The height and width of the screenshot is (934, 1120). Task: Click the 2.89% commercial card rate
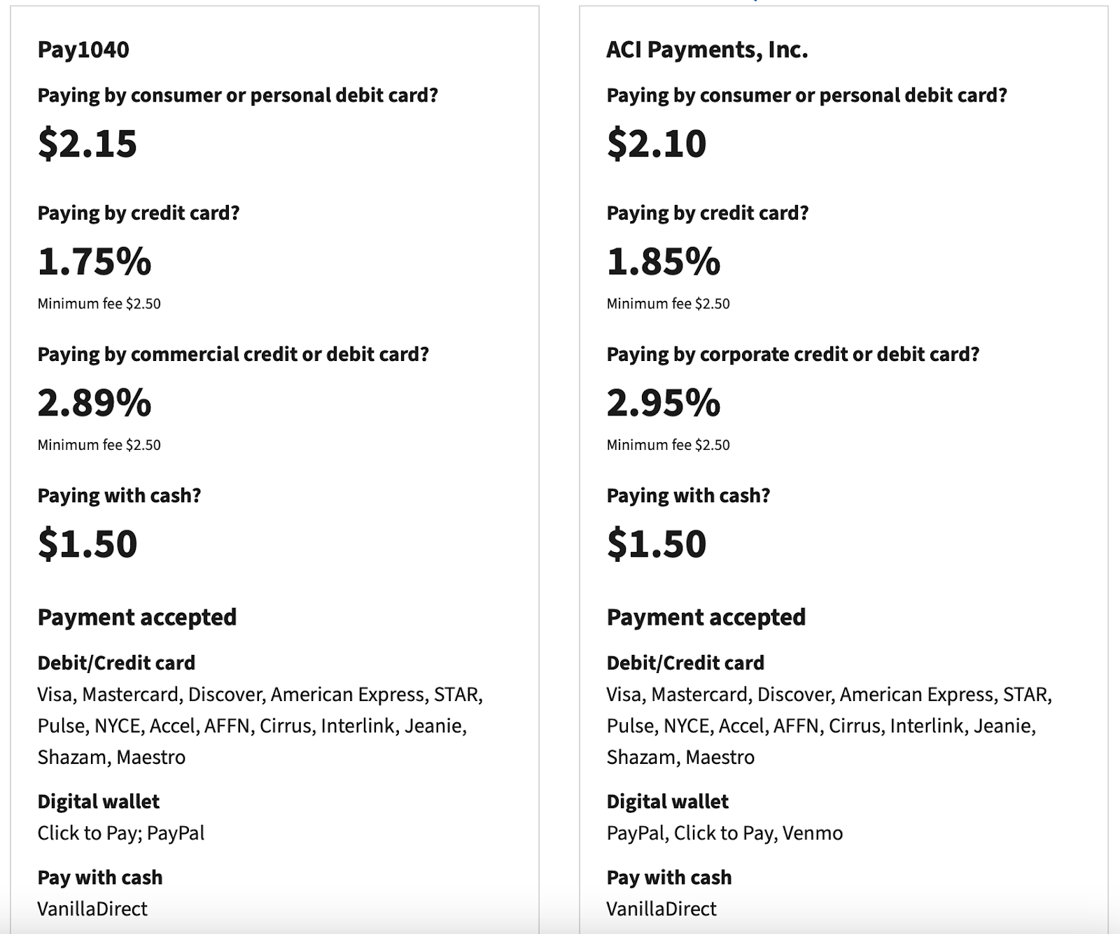tap(94, 403)
